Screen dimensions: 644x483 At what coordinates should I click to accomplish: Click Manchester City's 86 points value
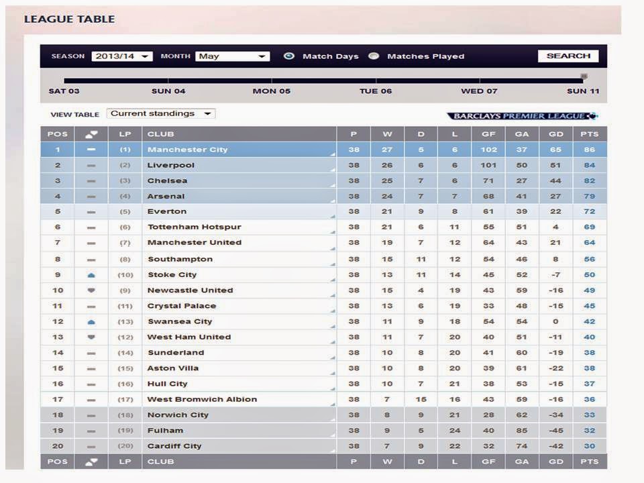click(590, 150)
